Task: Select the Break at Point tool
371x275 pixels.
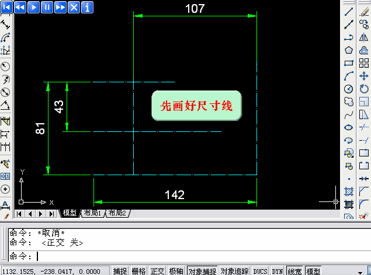Action: (364, 153)
